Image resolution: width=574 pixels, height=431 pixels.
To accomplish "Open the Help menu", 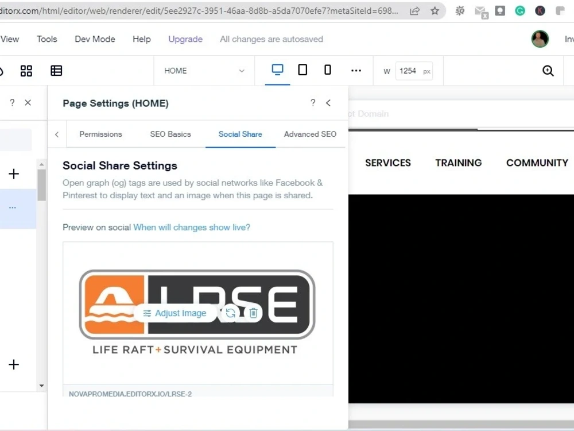I will [x=142, y=39].
